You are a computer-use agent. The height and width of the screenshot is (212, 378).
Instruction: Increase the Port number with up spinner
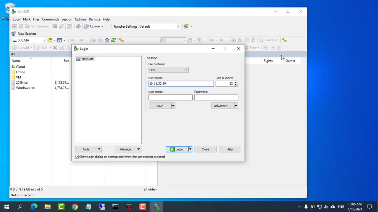(236, 82)
